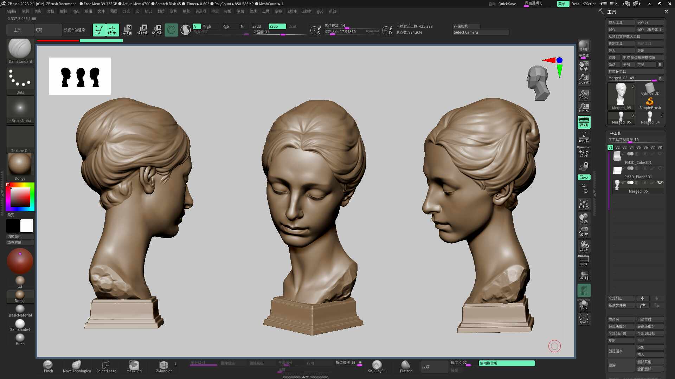675x379 pixels.
Task: Collapse the 子工具 subtool panel header
Action: (x=615, y=133)
